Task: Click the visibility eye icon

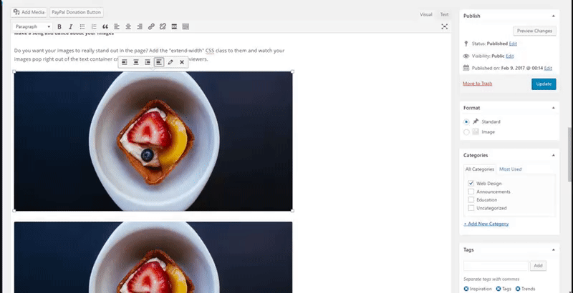Action: 466,56
